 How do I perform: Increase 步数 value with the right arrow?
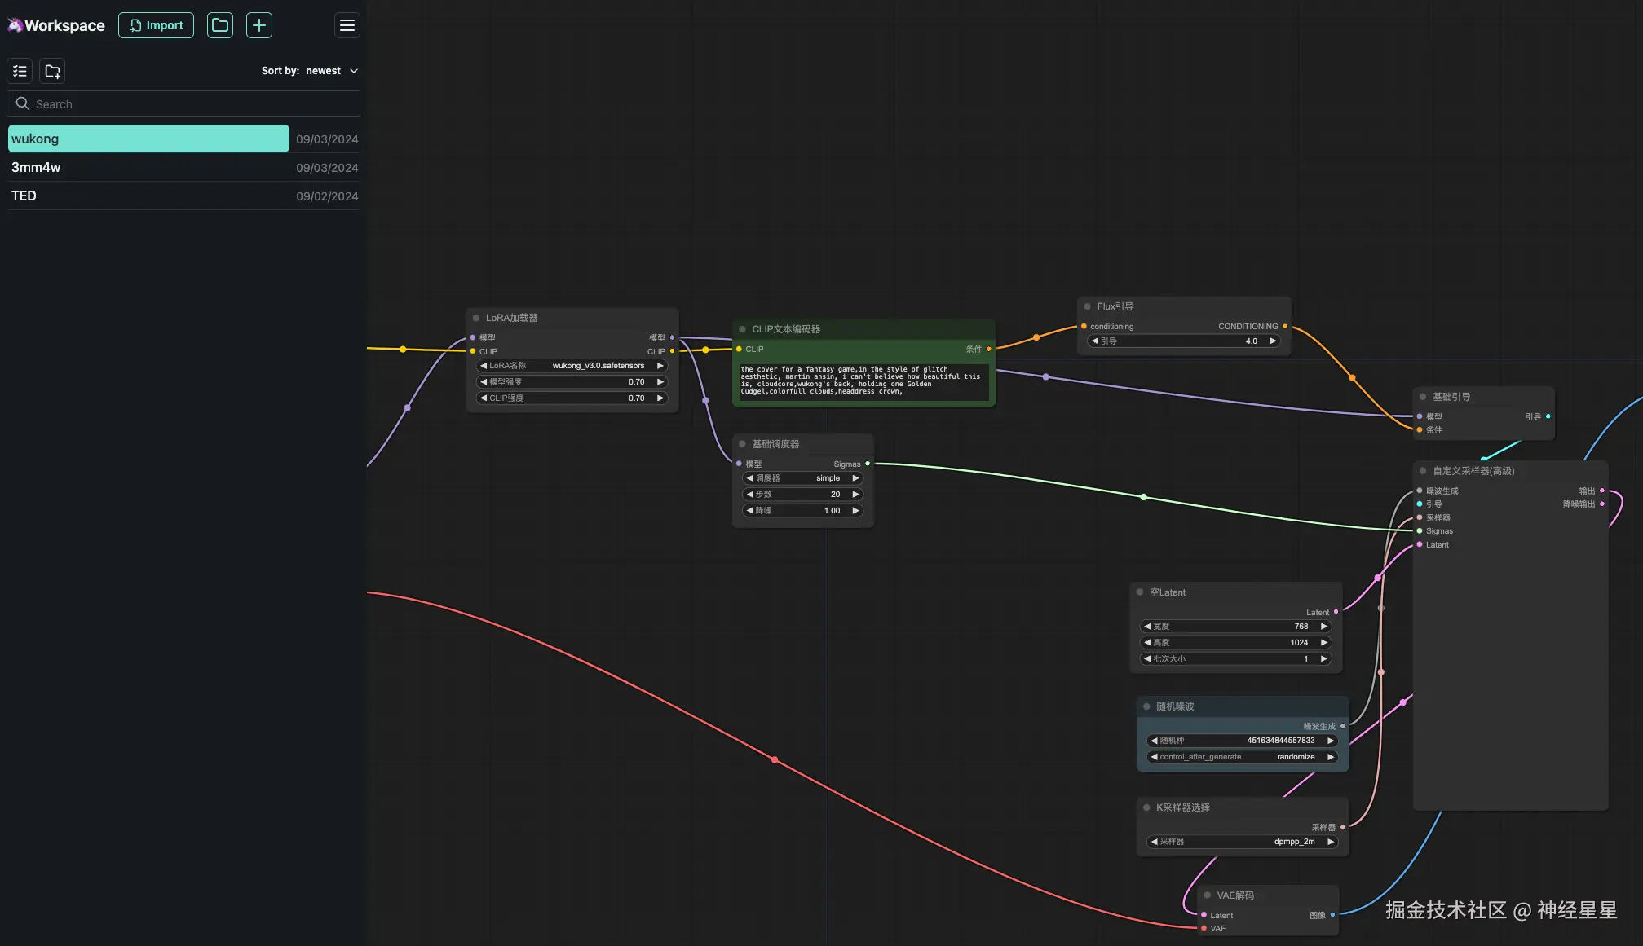[855, 495]
